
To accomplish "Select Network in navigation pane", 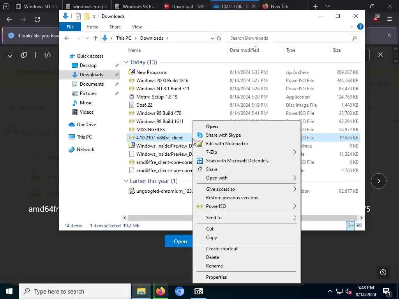I will point(85,149).
